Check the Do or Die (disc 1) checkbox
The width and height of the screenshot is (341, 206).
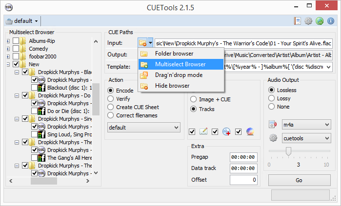coord(34,111)
